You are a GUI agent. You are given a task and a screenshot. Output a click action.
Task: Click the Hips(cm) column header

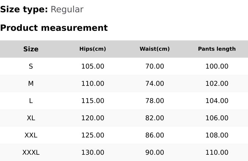tap(93, 49)
